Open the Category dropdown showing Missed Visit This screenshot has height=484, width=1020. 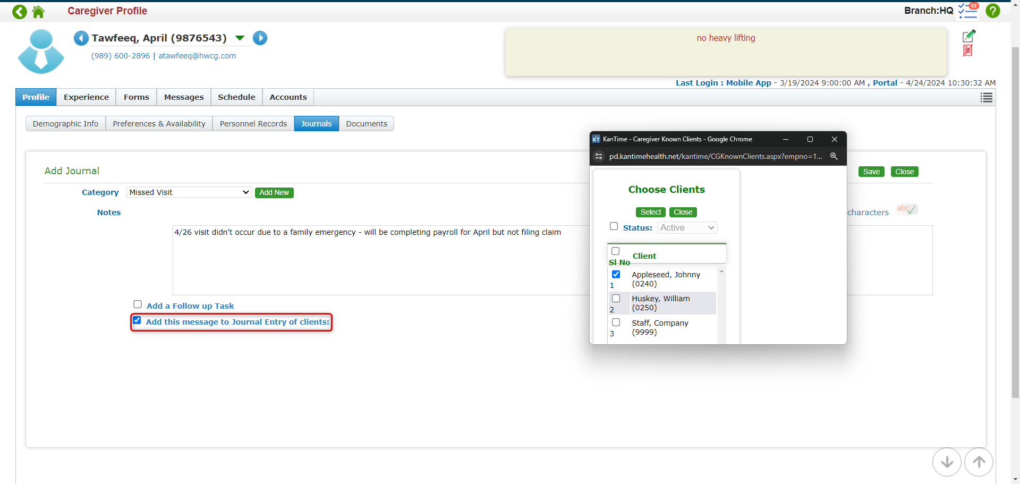tap(189, 192)
